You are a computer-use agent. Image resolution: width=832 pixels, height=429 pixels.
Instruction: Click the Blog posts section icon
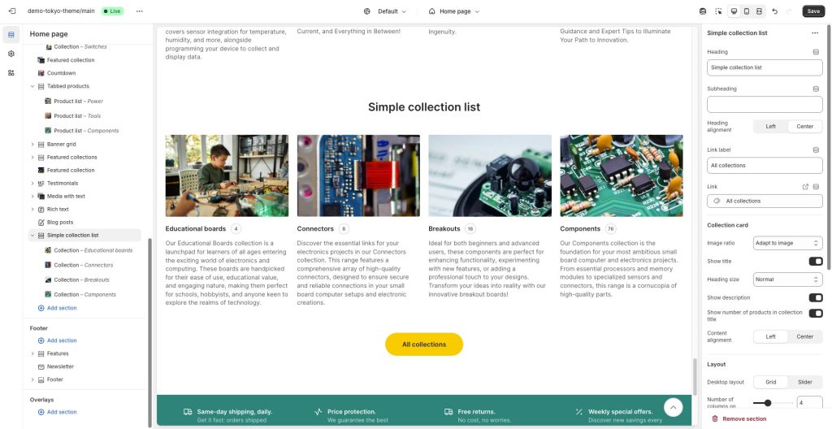pyautogui.click(x=41, y=223)
